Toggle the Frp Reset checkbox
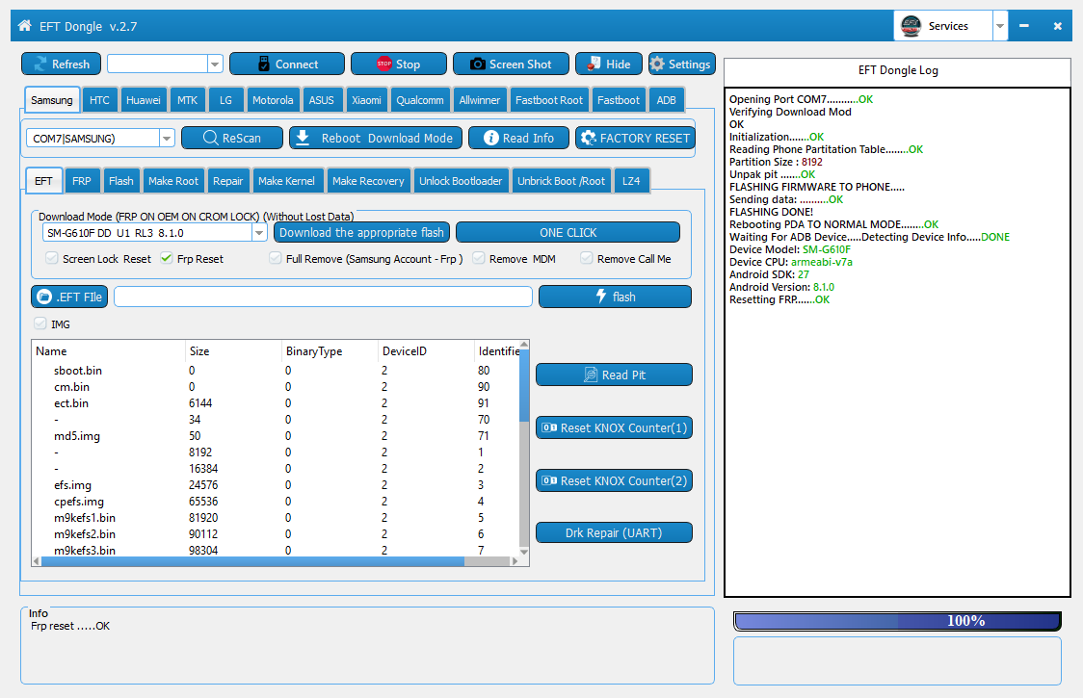The width and height of the screenshot is (1083, 698). pyautogui.click(x=167, y=258)
